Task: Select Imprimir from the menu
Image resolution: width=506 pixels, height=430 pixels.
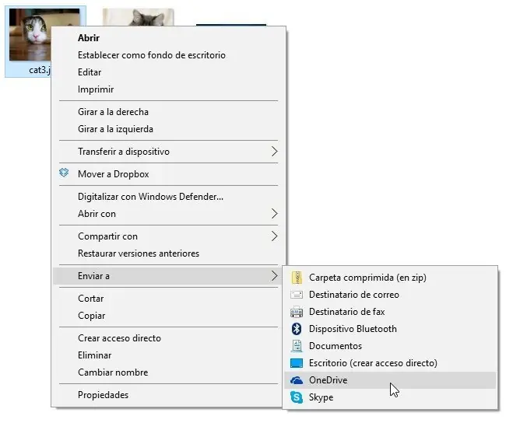Action: click(168, 89)
